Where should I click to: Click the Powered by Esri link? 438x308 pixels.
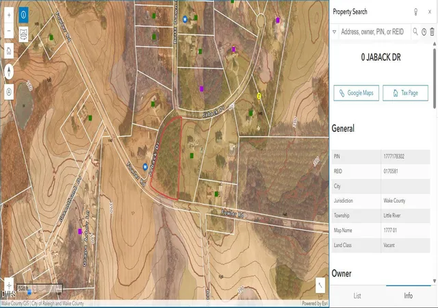[315, 303]
